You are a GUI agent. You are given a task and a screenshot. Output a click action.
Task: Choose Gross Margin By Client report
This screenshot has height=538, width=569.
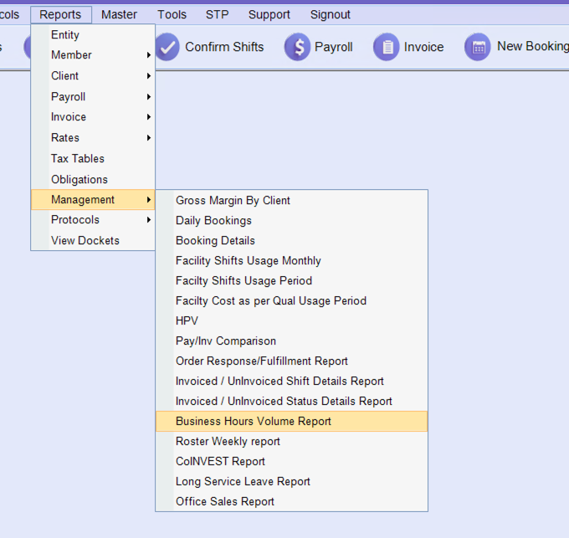click(233, 201)
